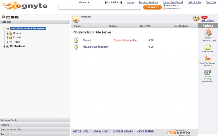The width and height of the screenshot is (218, 136).
Task: Select Godministrator File Server tree label
Action: pyautogui.click(x=28, y=28)
